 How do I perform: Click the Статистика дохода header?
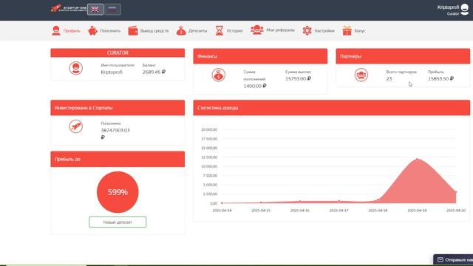click(332, 108)
